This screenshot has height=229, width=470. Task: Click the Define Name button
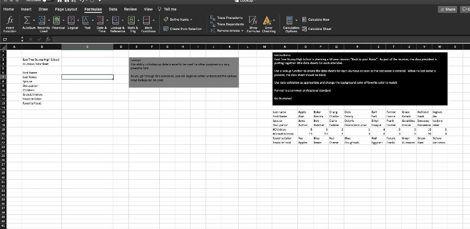(x=178, y=19)
